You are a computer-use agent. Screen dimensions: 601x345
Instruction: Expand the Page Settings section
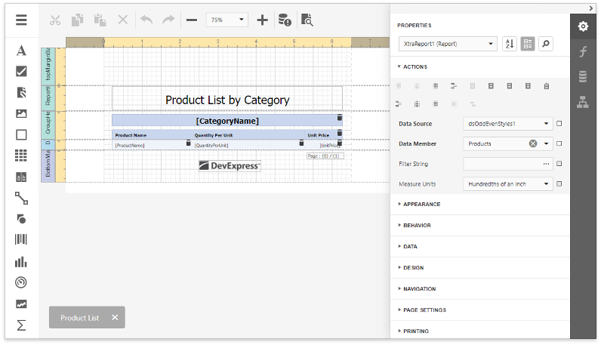[424, 310]
